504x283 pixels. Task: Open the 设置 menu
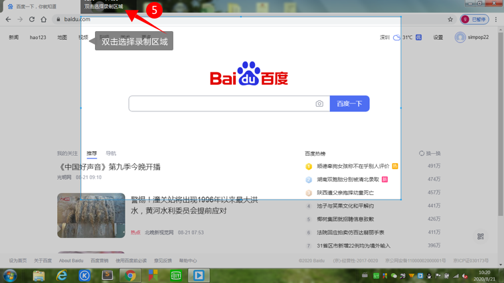[438, 38]
